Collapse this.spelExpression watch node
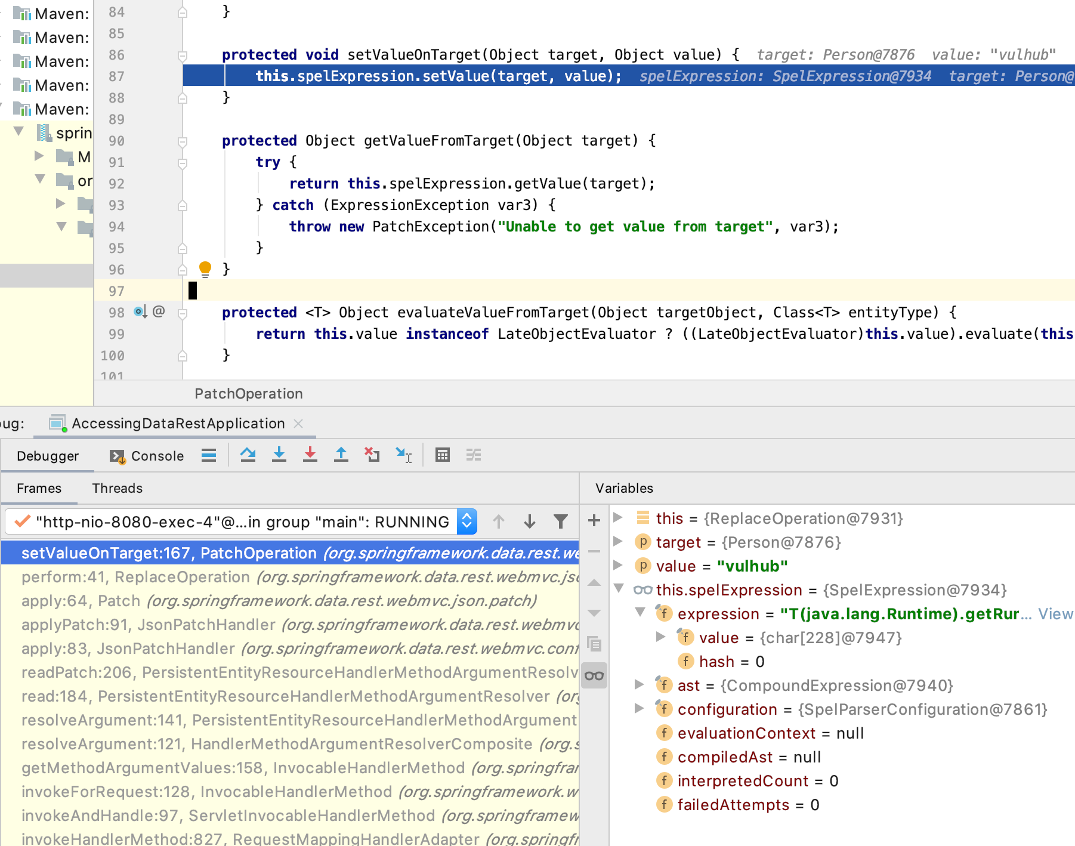The height and width of the screenshot is (846, 1075). tap(619, 589)
